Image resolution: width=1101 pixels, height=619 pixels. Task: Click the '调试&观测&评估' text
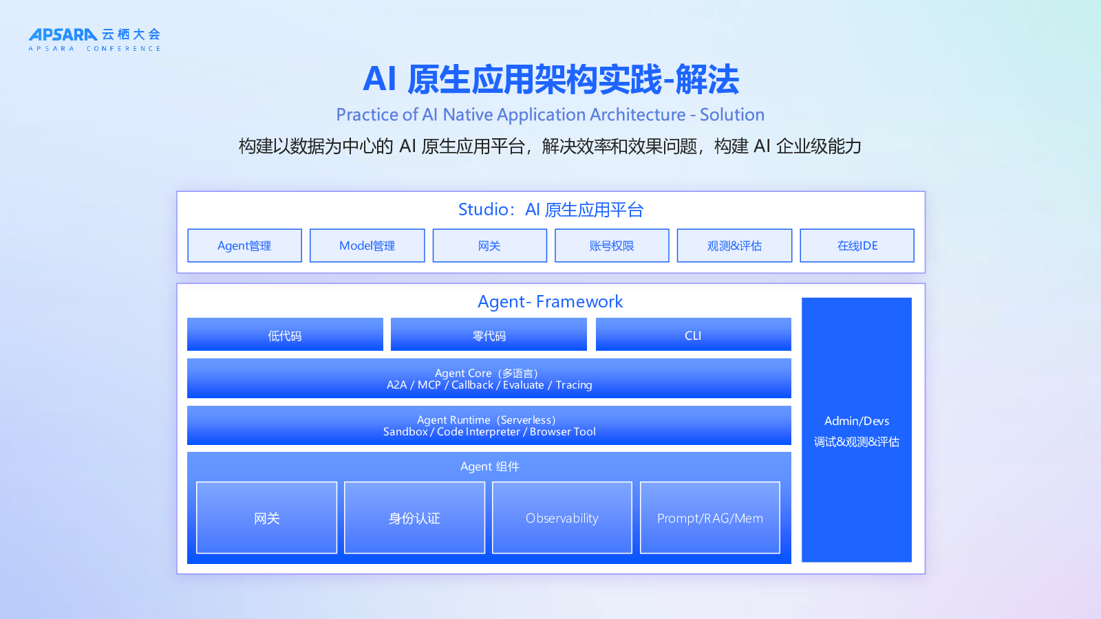click(x=857, y=442)
